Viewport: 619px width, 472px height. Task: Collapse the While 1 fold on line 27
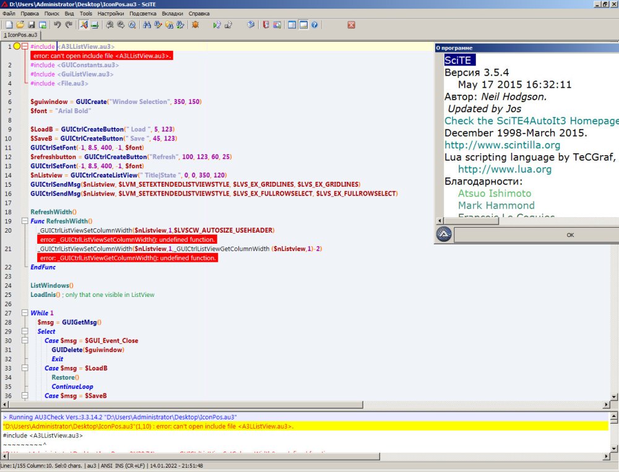(x=25, y=313)
